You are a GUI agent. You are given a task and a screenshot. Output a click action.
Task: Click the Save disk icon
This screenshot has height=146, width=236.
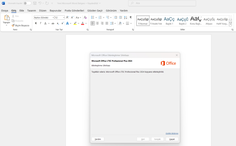[35, 3]
